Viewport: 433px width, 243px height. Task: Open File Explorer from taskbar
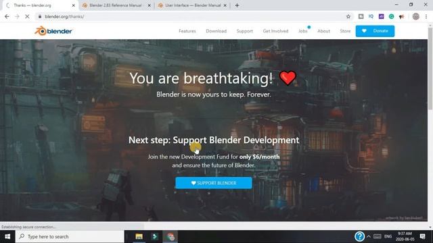(x=139, y=236)
